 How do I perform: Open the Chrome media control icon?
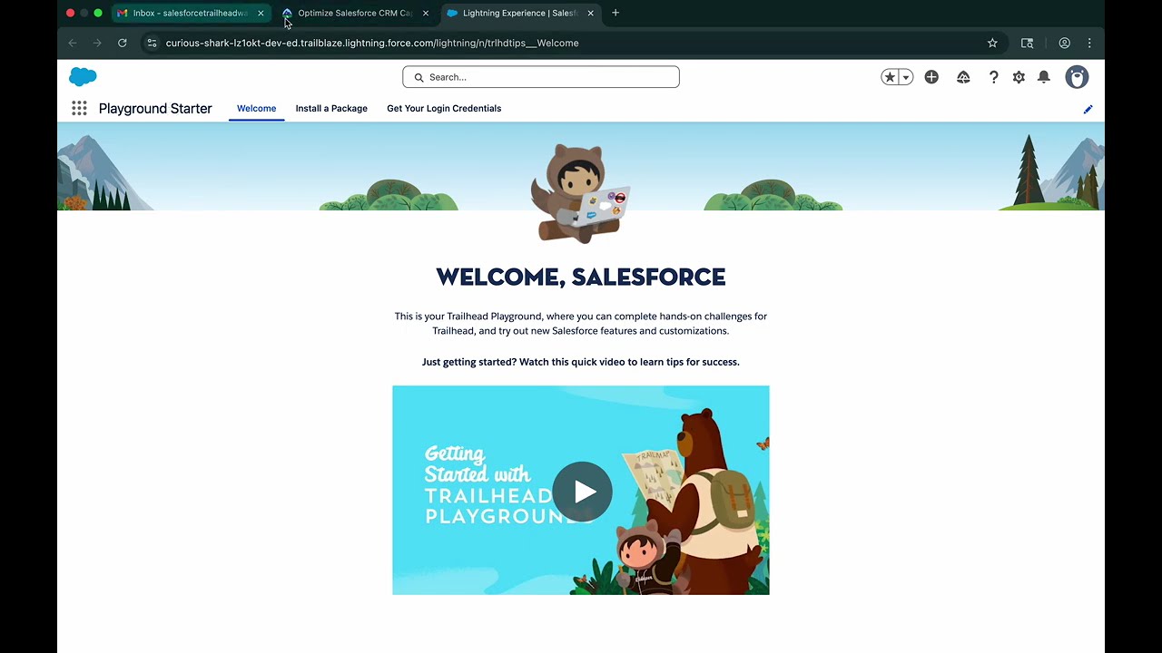tap(1028, 43)
